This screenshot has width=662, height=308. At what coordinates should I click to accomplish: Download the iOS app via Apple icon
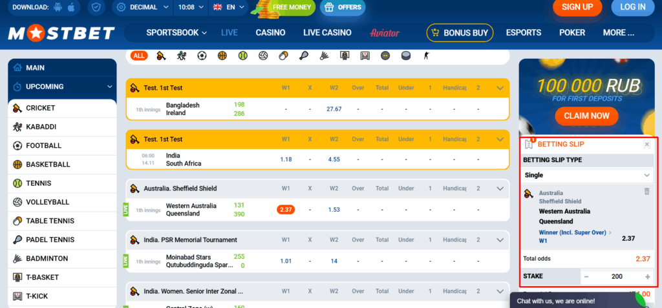(71, 7)
